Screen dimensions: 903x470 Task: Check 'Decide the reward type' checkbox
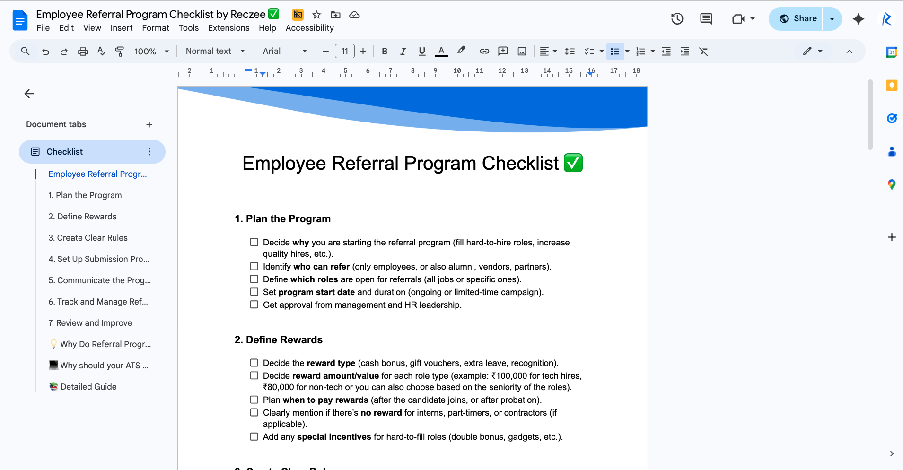coord(254,363)
